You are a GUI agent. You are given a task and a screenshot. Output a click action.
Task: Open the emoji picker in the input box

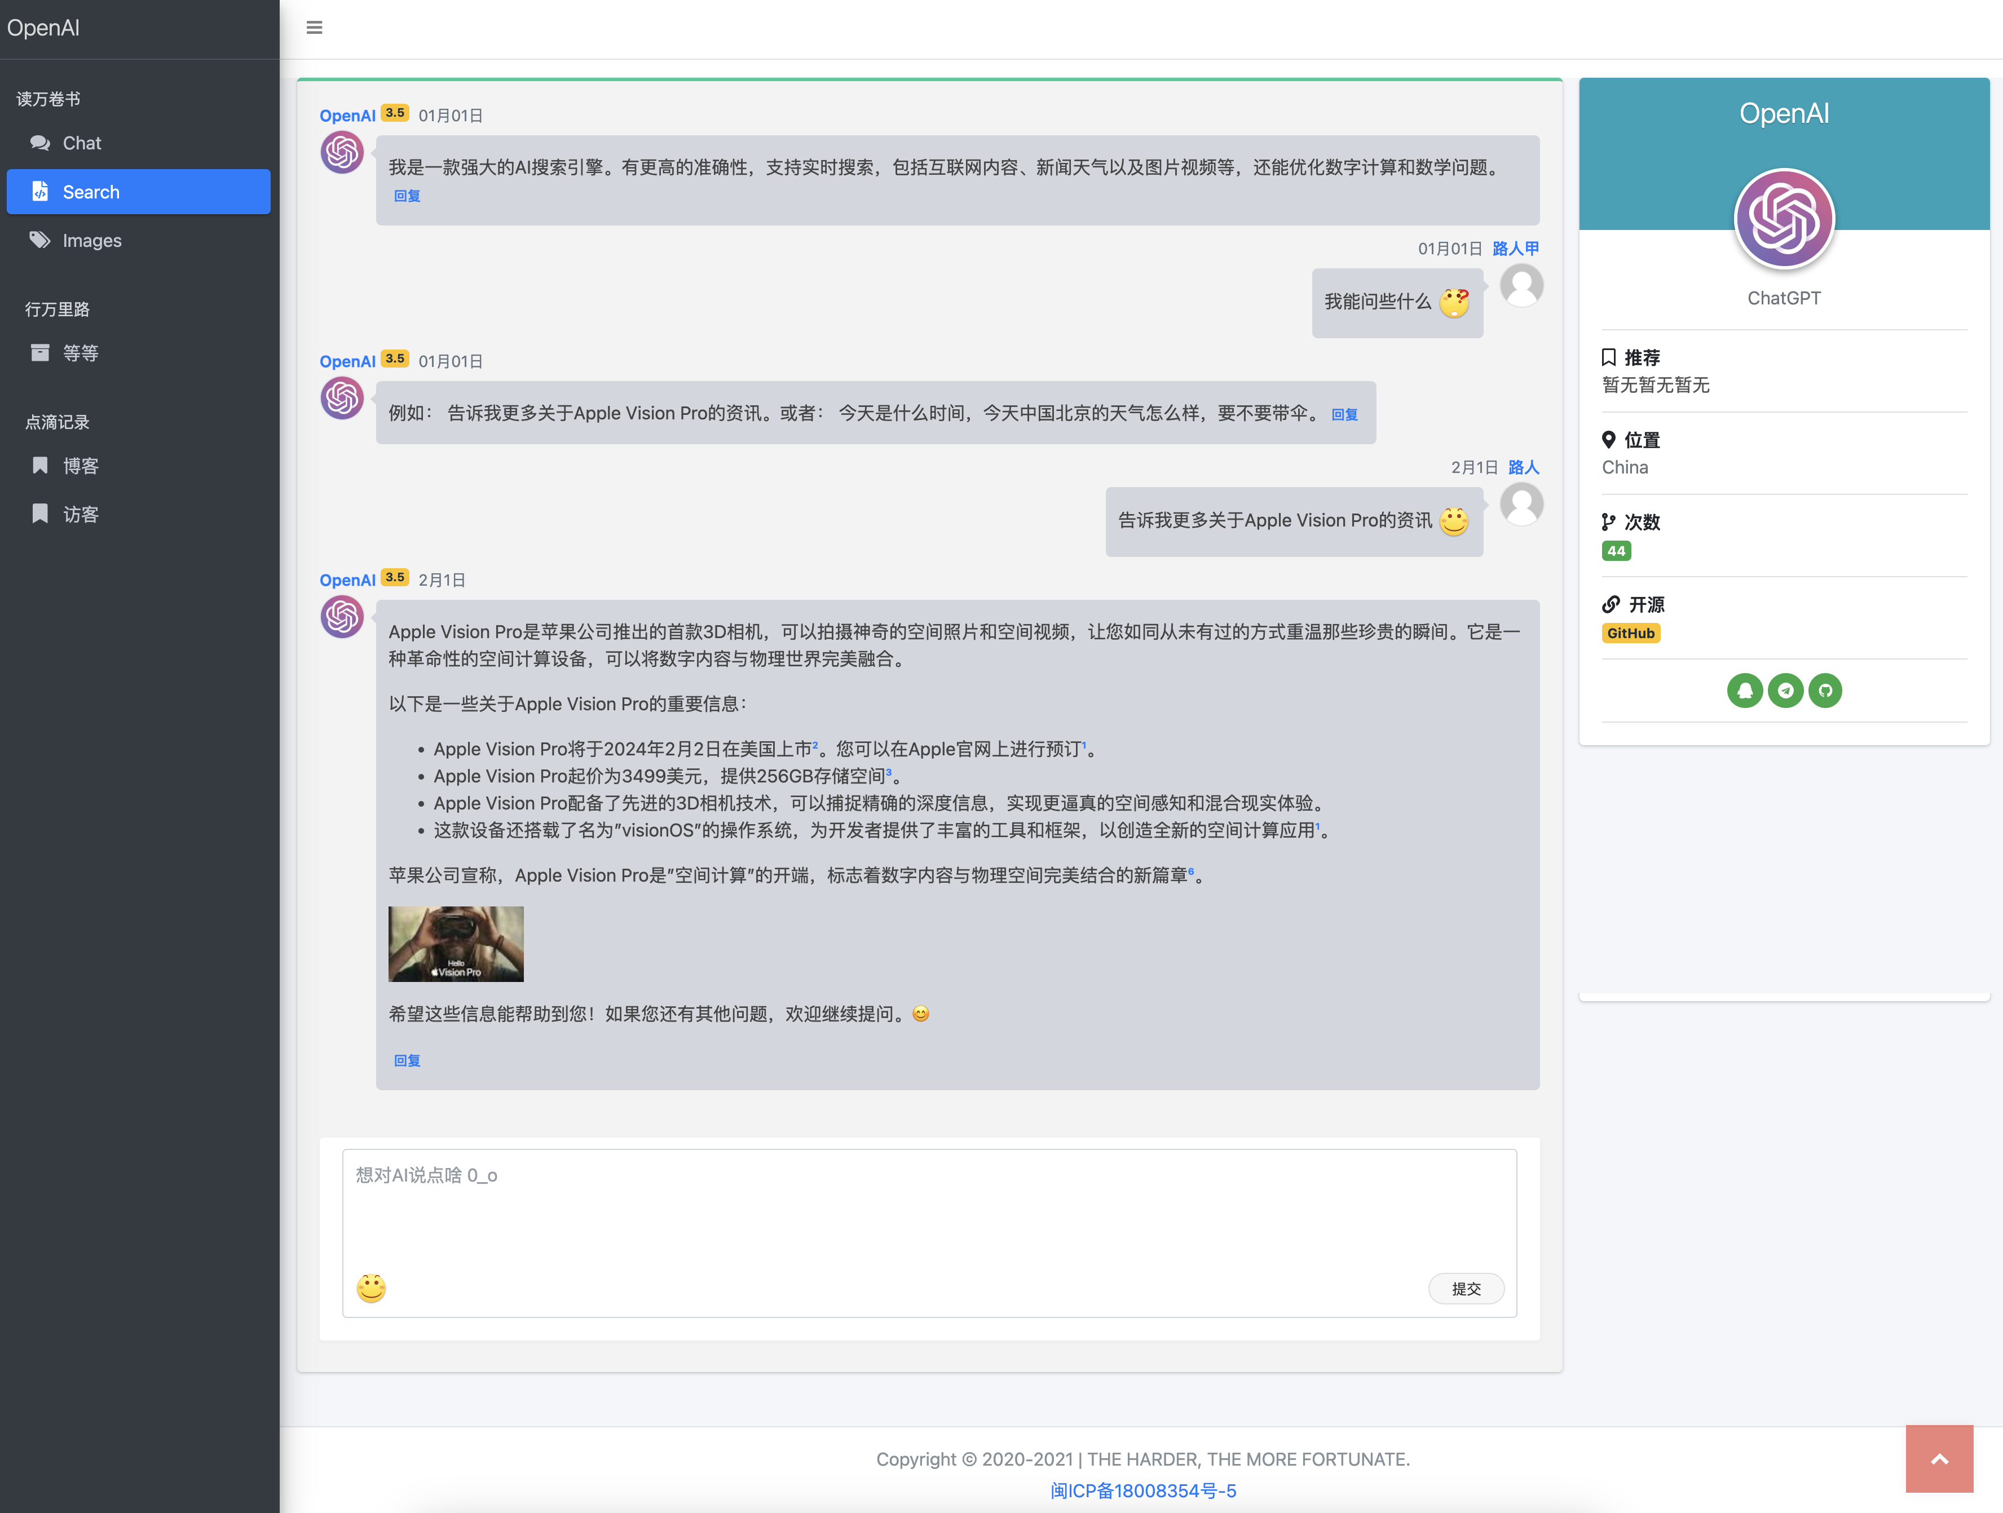371,1288
